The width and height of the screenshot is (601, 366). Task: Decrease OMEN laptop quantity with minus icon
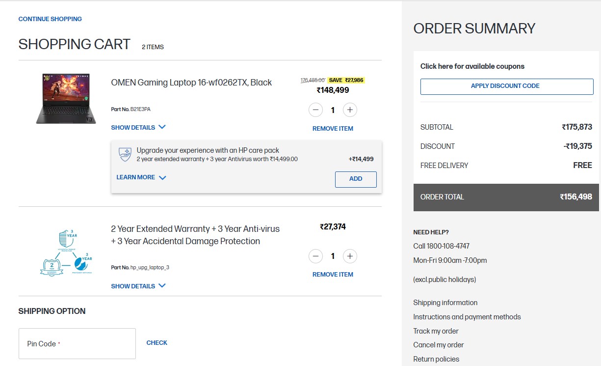click(315, 110)
